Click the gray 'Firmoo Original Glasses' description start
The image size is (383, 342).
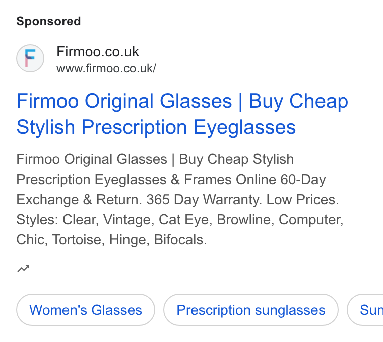point(92,159)
